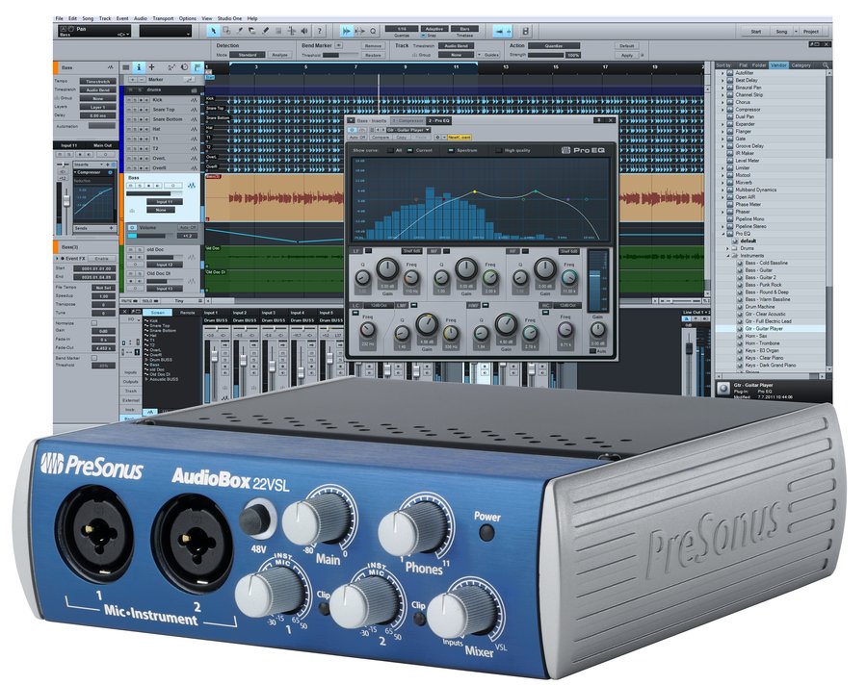Toggle Autoscroll arrow icon

[x=347, y=32]
